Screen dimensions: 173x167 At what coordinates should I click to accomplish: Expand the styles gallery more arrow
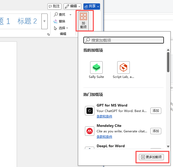pos(45,21)
